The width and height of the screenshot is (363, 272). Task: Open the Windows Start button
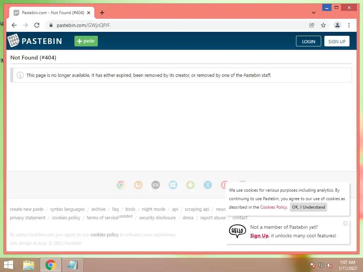pos(9,265)
